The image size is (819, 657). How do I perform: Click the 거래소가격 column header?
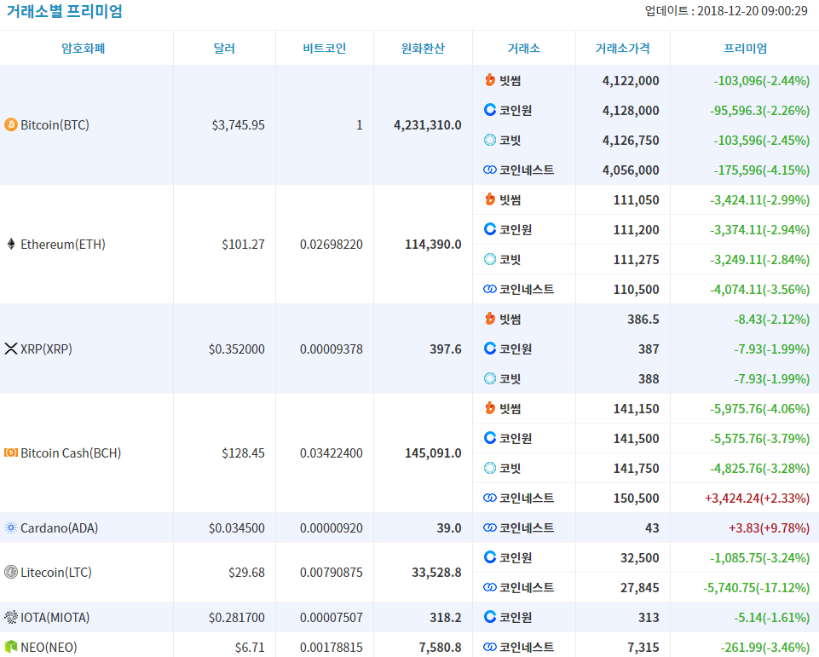click(x=623, y=48)
